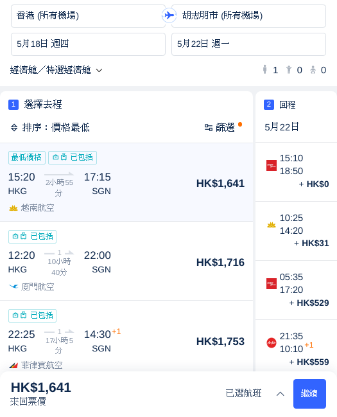The image size is (337, 417).
Task: Select the 15:20 越南航空 flight for HK$1,641
Action: tap(126, 182)
